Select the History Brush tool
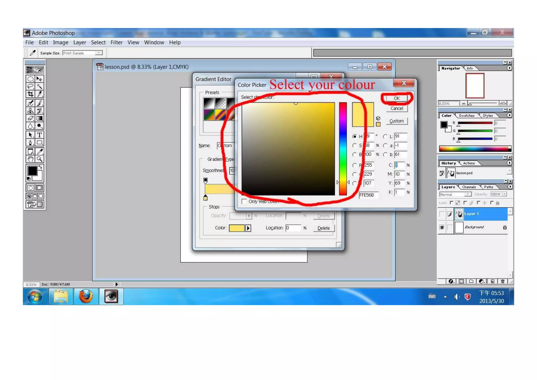Viewport: 537px width, 380px height. pos(39,111)
